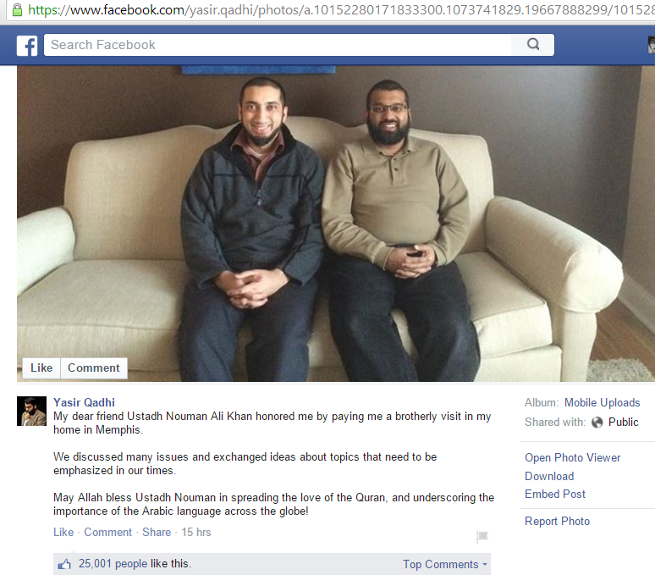
Task: Click the Public globe icon
Action: click(x=597, y=423)
